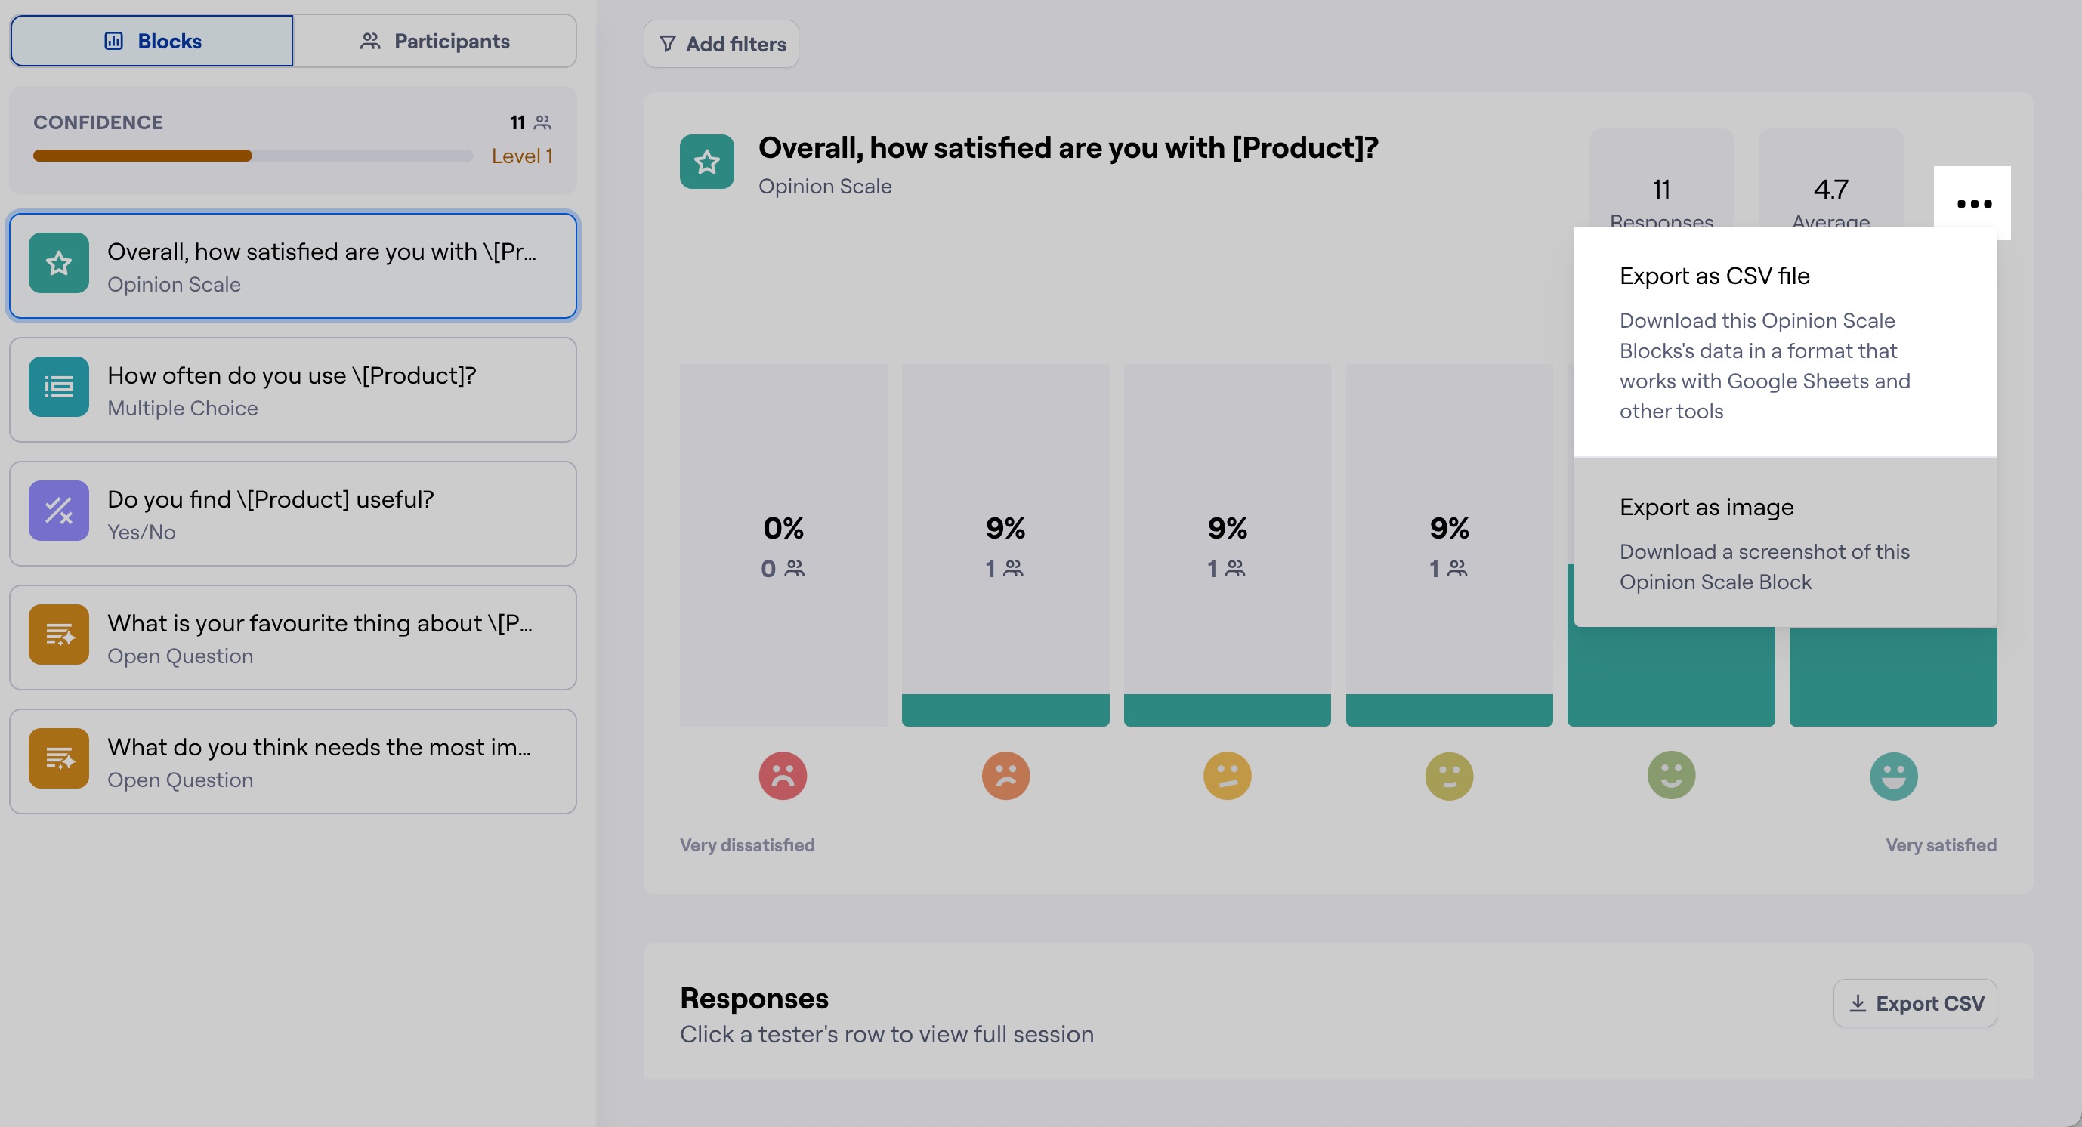Click the green smiling face icon
Screen dimensions: 2082x1127
(x=1672, y=776)
